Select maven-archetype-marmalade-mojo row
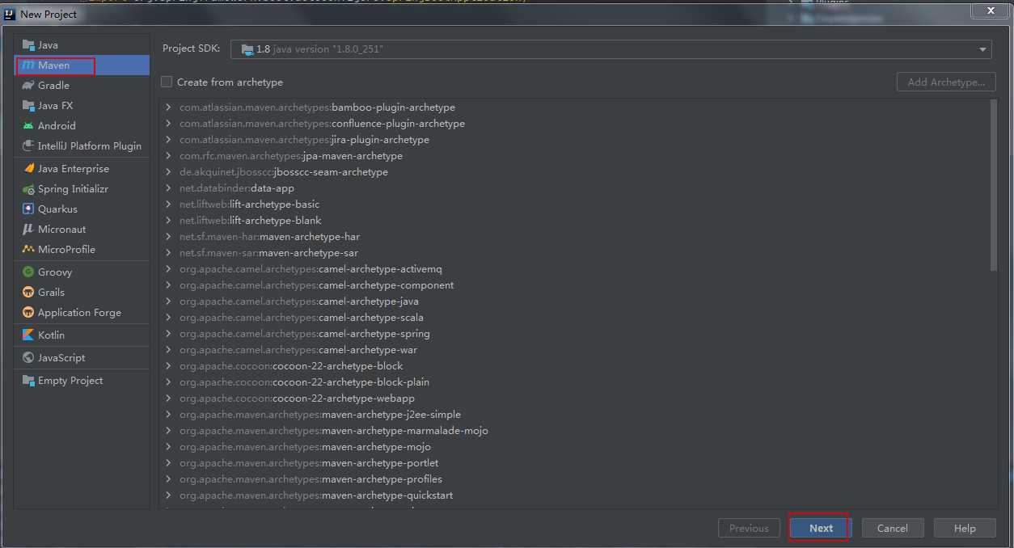1014x548 pixels. pyautogui.click(x=574, y=431)
